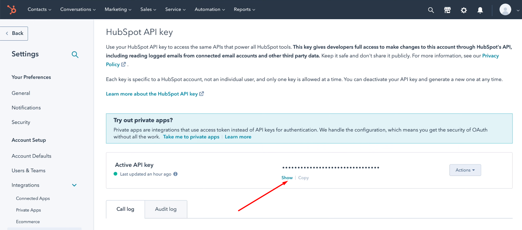522x230 pixels.
Task: Click the 'HubSpot API key' page title
Action: (x=139, y=32)
